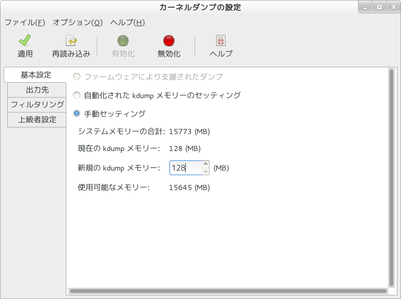401x299 pixels.
Task: Open the Expert Settings (上級者設定) tab
Action: click(37, 120)
